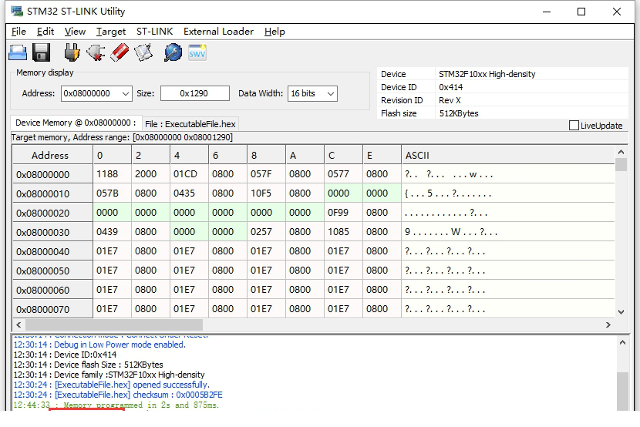The width and height of the screenshot is (640, 427).
Task: Click the cell with value 0435
Action: [190, 193]
